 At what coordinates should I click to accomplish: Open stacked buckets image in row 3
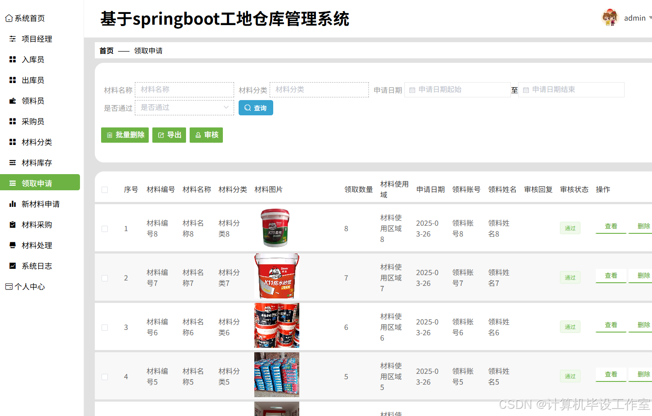click(277, 325)
